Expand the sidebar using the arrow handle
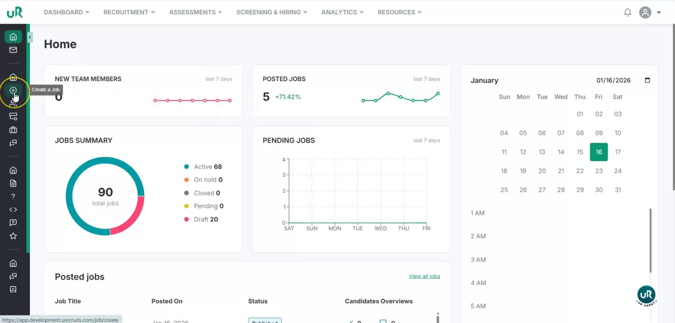The image size is (675, 323). tap(30, 36)
